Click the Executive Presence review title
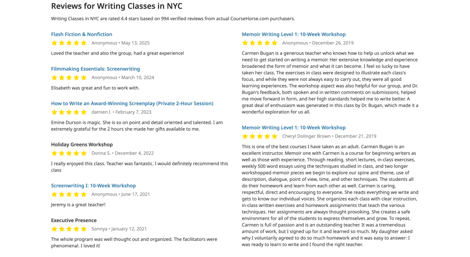This screenshot has height=257, width=470. point(74,220)
